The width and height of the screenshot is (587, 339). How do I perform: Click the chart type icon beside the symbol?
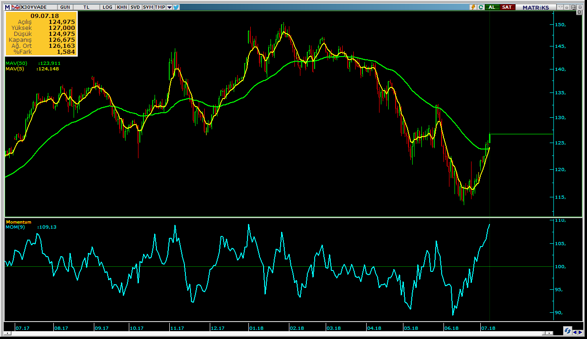(15, 7)
